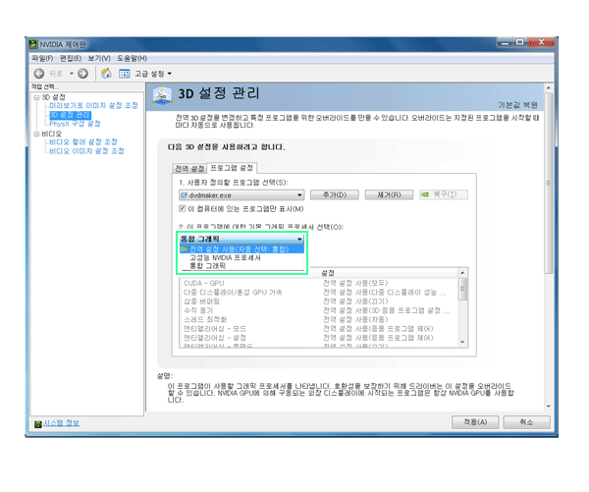This screenshot has width=589, height=492.
Task: Select 통합 그래픽 option in the list
Action: 241,266
